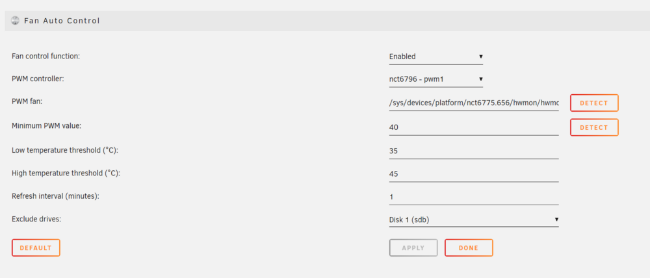Click the PWM fan path field
Image resolution: width=650 pixels, height=278 pixels.
[474, 103]
